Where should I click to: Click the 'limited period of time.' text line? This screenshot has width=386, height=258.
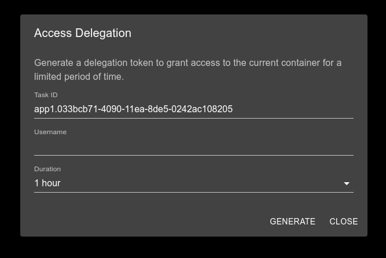coord(79,76)
